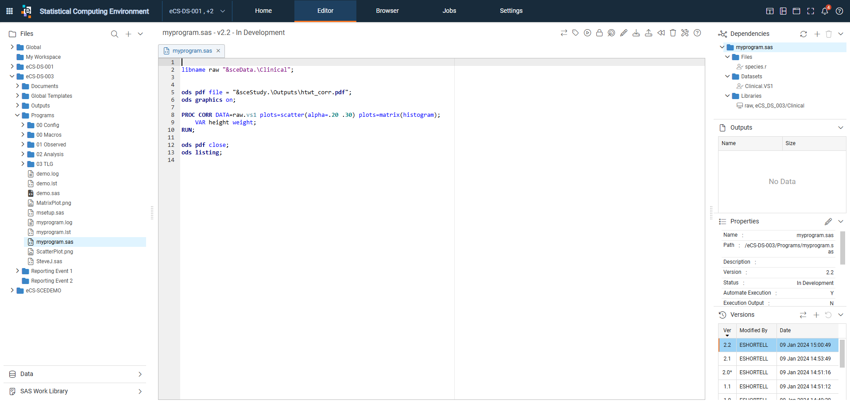
Task: Switch to the top-split layout icon in header
Action: click(x=770, y=11)
